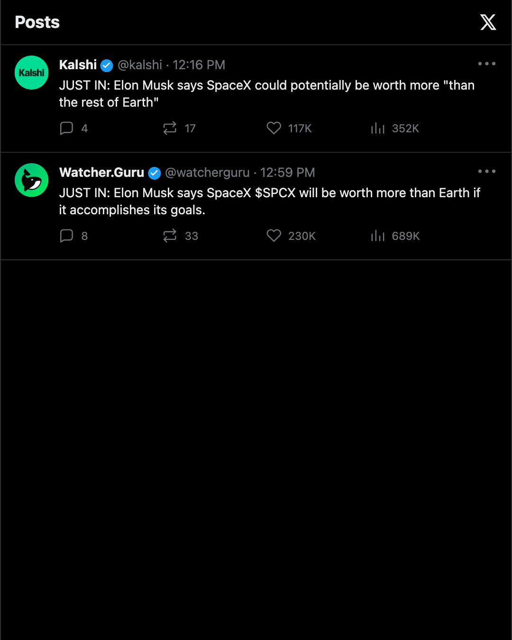Open the Kalshi display name

78,65
